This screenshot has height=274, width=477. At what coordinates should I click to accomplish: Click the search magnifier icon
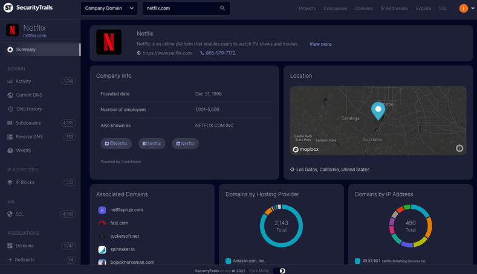(222, 8)
